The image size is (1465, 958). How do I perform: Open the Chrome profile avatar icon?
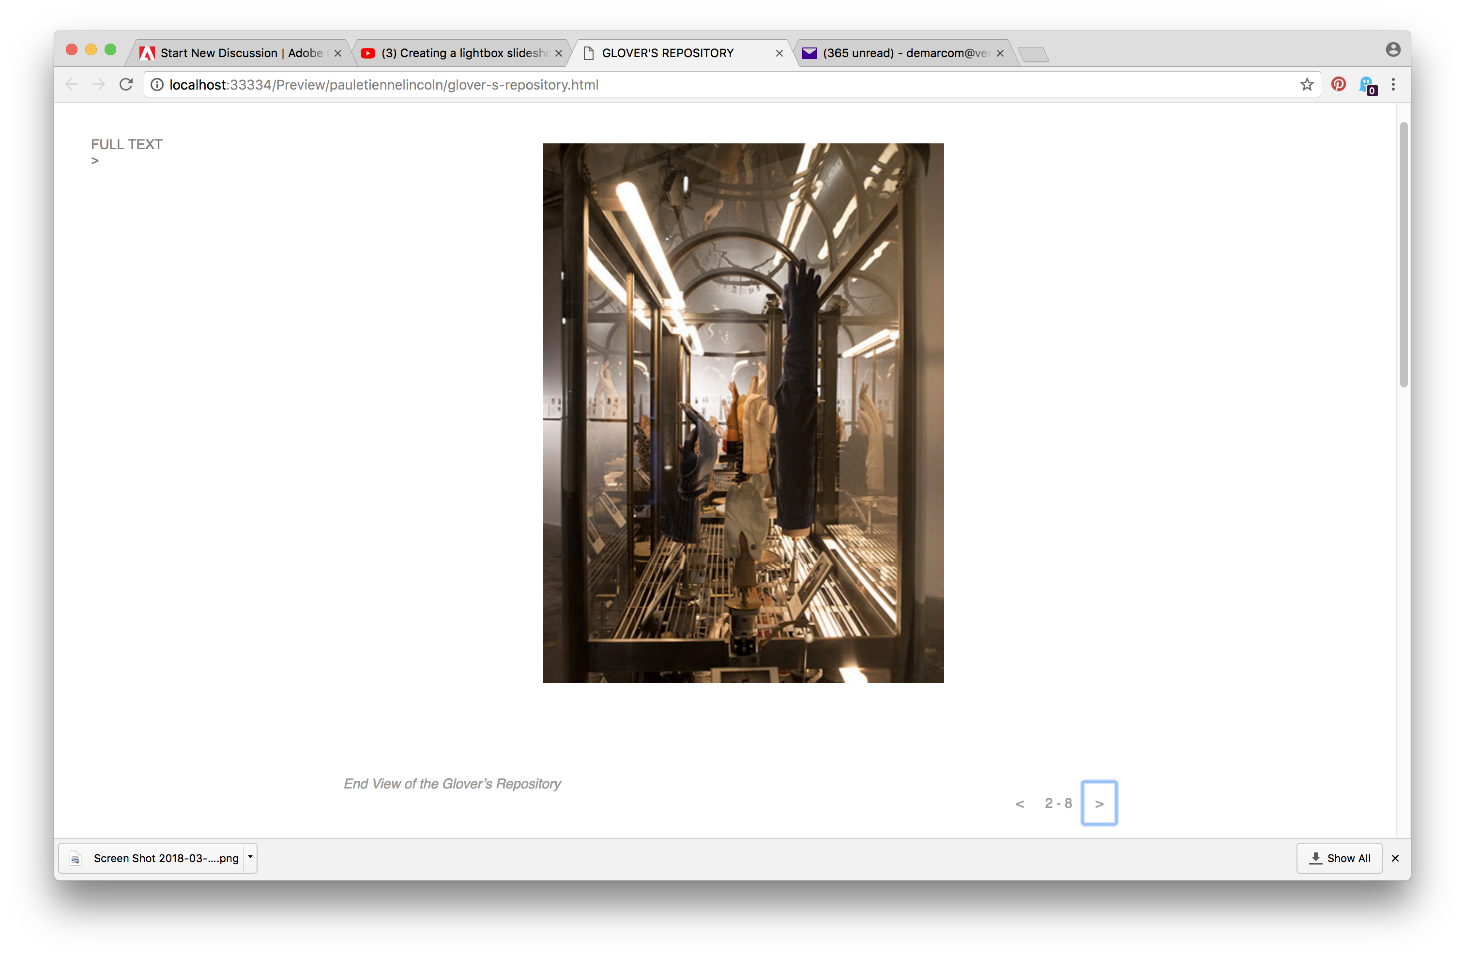pyautogui.click(x=1394, y=49)
